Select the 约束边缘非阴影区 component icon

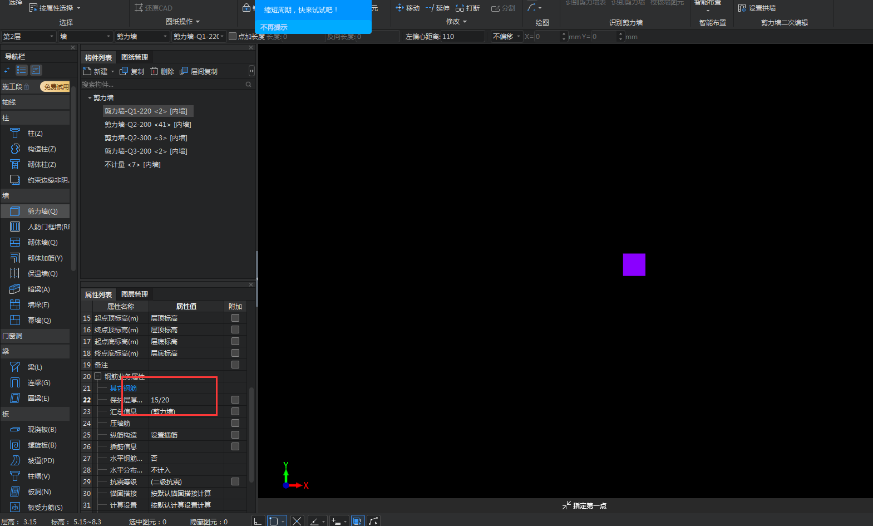15,180
